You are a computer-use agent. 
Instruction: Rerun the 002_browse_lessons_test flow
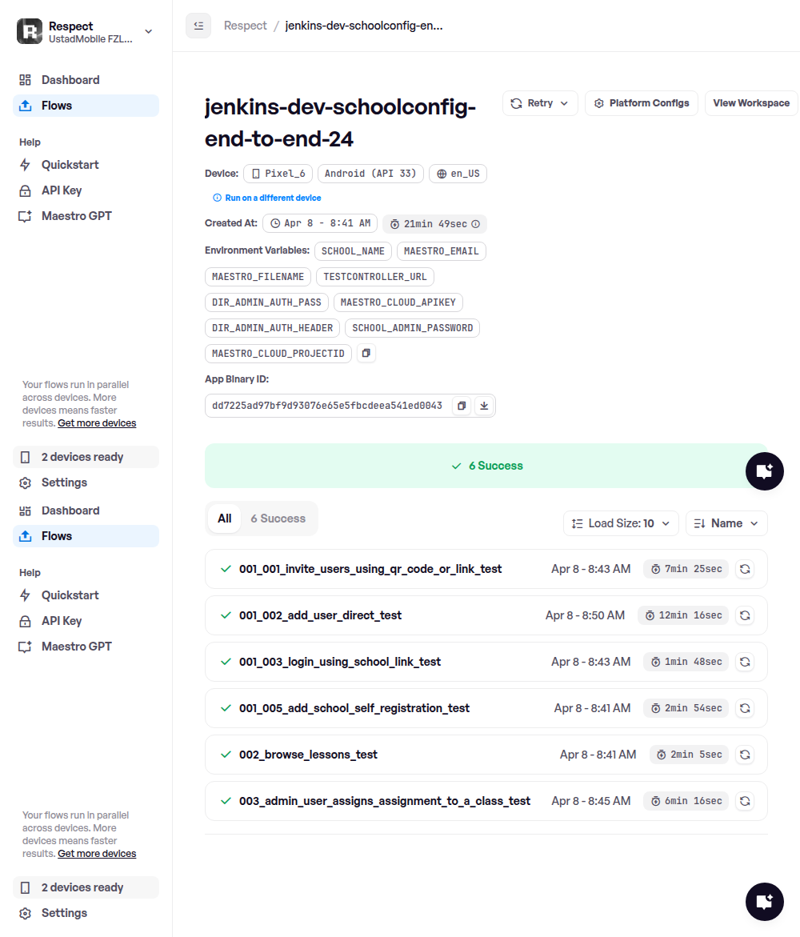744,755
